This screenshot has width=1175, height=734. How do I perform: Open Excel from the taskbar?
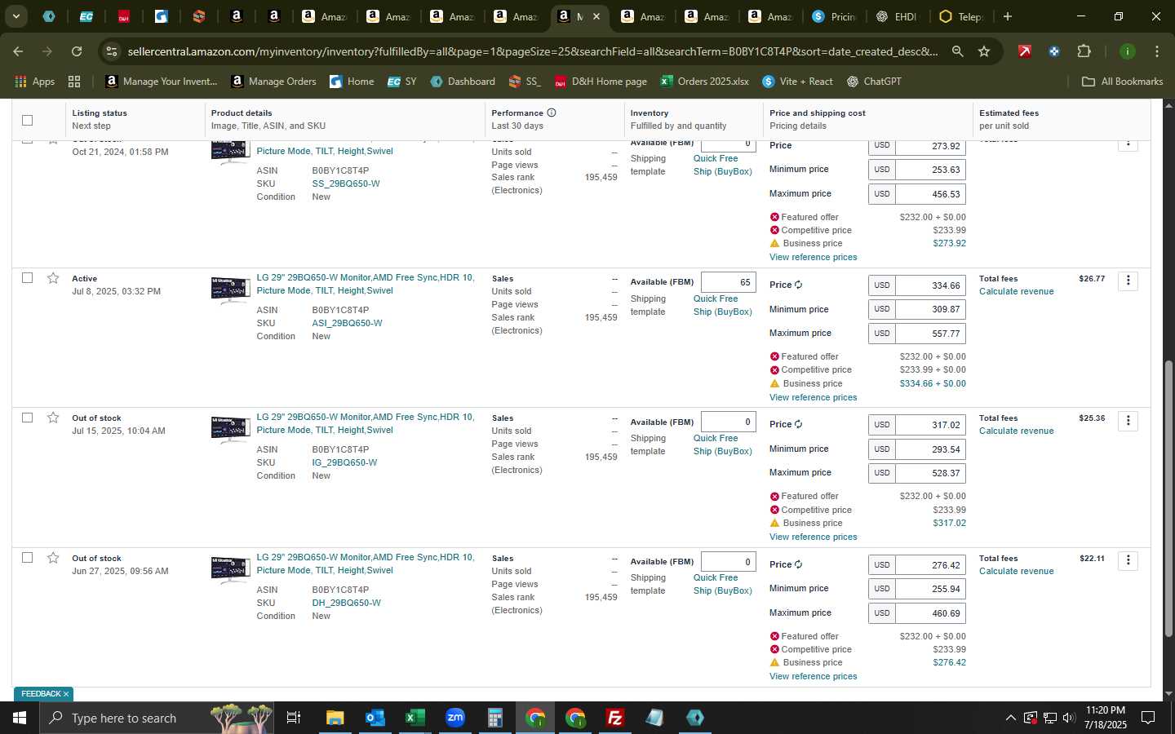pos(415,718)
